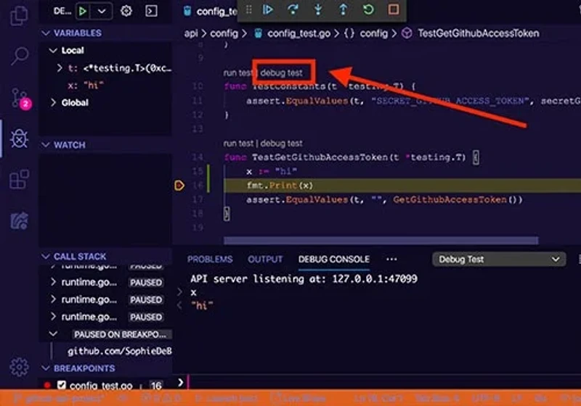Viewport: 581px width, 406px height.
Task: Open the Run and Debug bug icon
Action: (20, 138)
